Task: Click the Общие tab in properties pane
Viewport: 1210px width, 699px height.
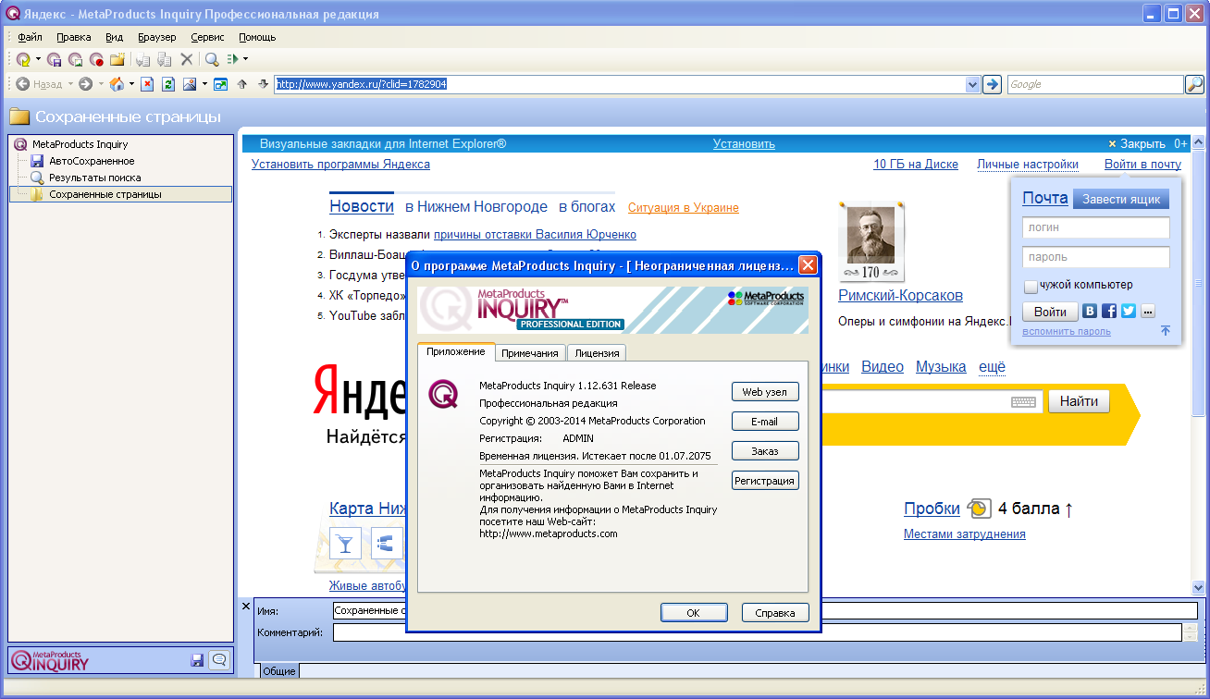Action: tap(278, 671)
